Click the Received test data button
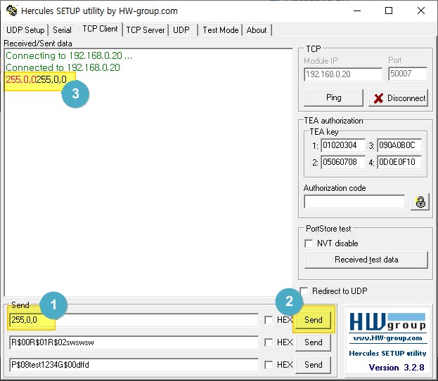The image size is (438, 381). (366, 260)
